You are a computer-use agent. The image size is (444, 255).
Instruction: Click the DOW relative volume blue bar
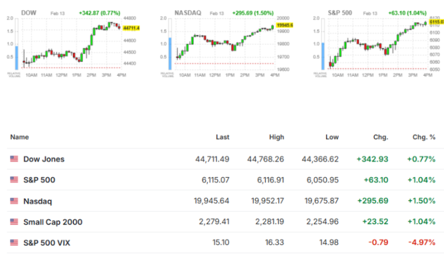pyautogui.click(x=17, y=58)
